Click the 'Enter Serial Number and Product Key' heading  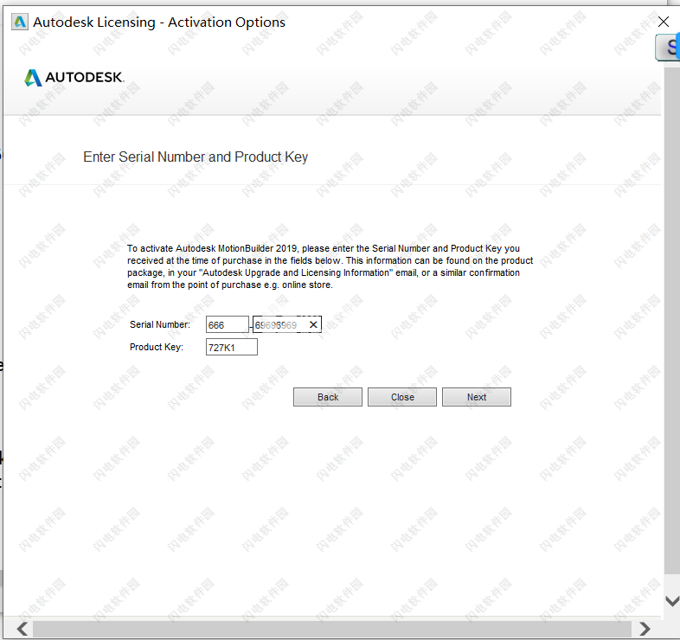(196, 157)
